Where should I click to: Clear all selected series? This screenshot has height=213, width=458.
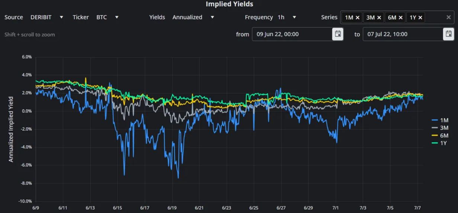click(x=449, y=17)
